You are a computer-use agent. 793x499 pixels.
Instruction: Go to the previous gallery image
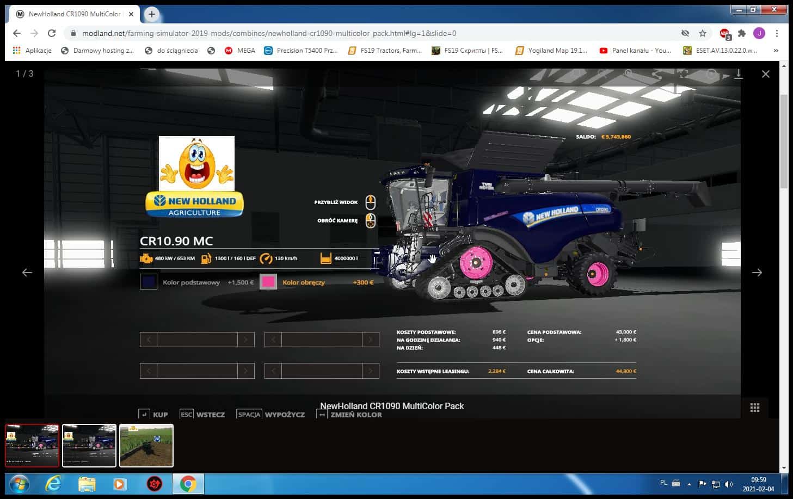click(x=27, y=273)
